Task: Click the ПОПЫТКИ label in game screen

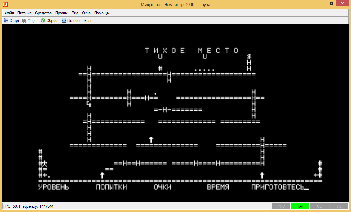Action: coord(111,187)
